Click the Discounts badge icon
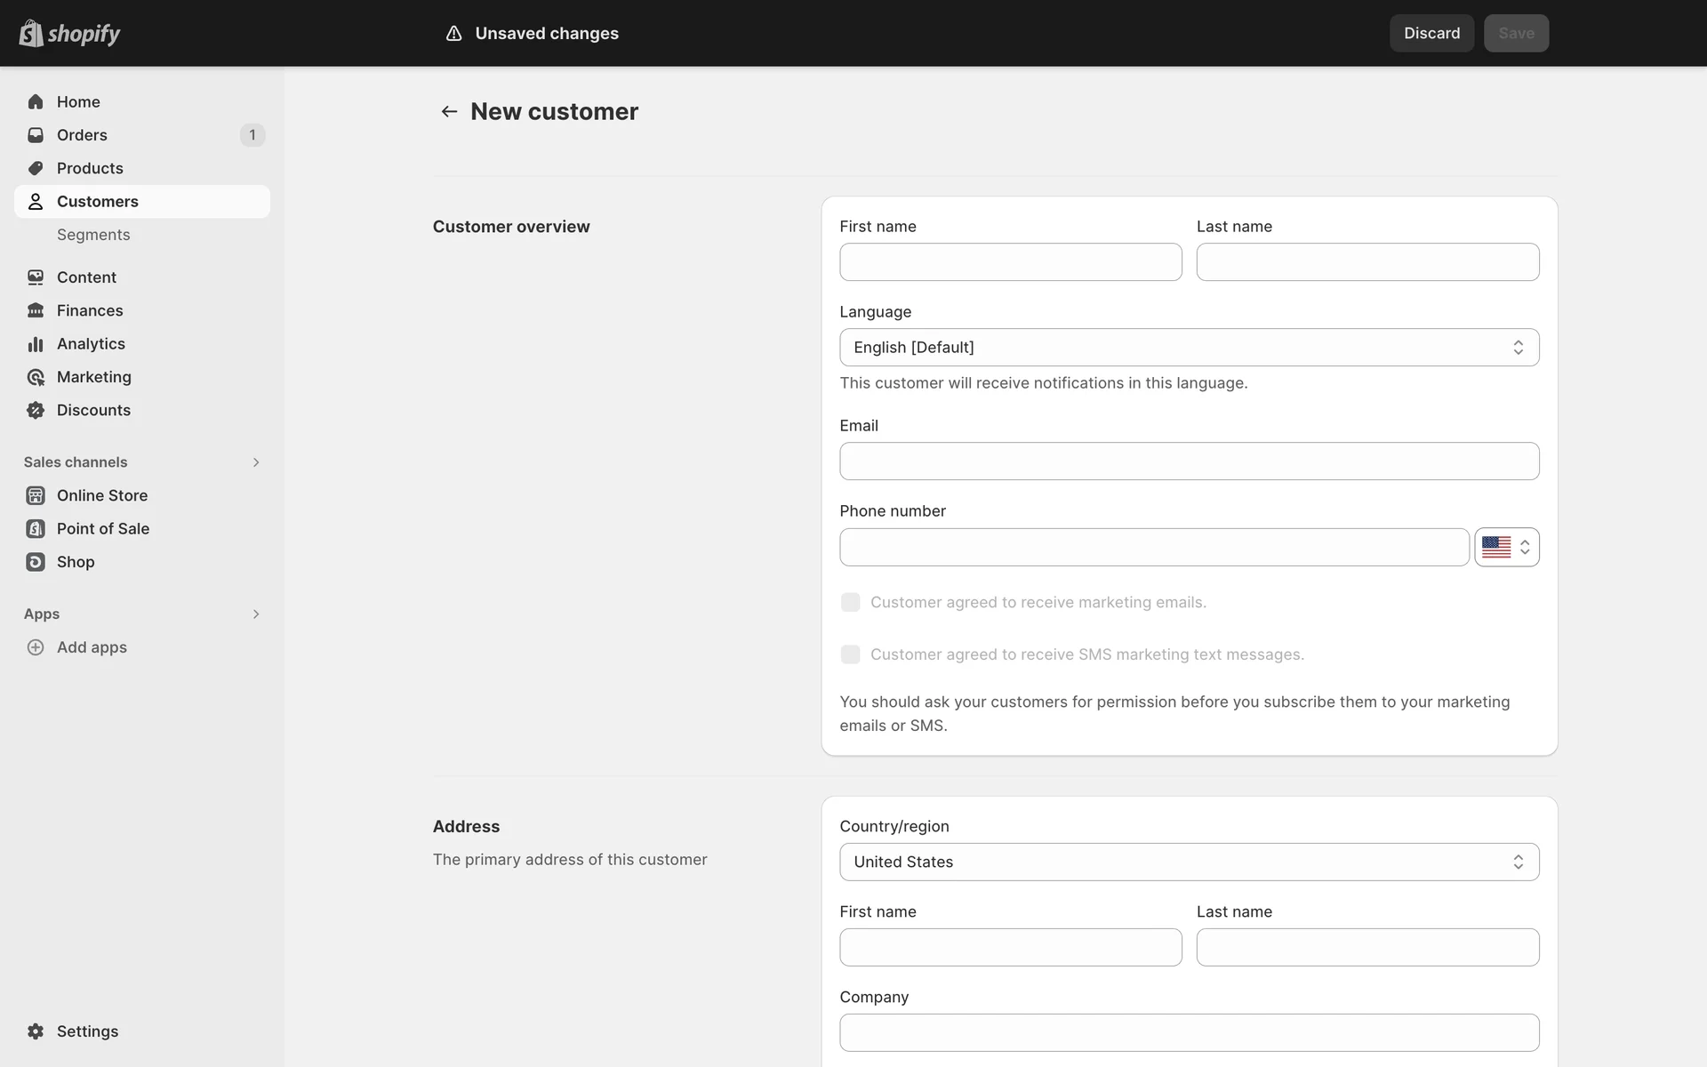The width and height of the screenshot is (1707, 1067). click(x=36, y=410)
